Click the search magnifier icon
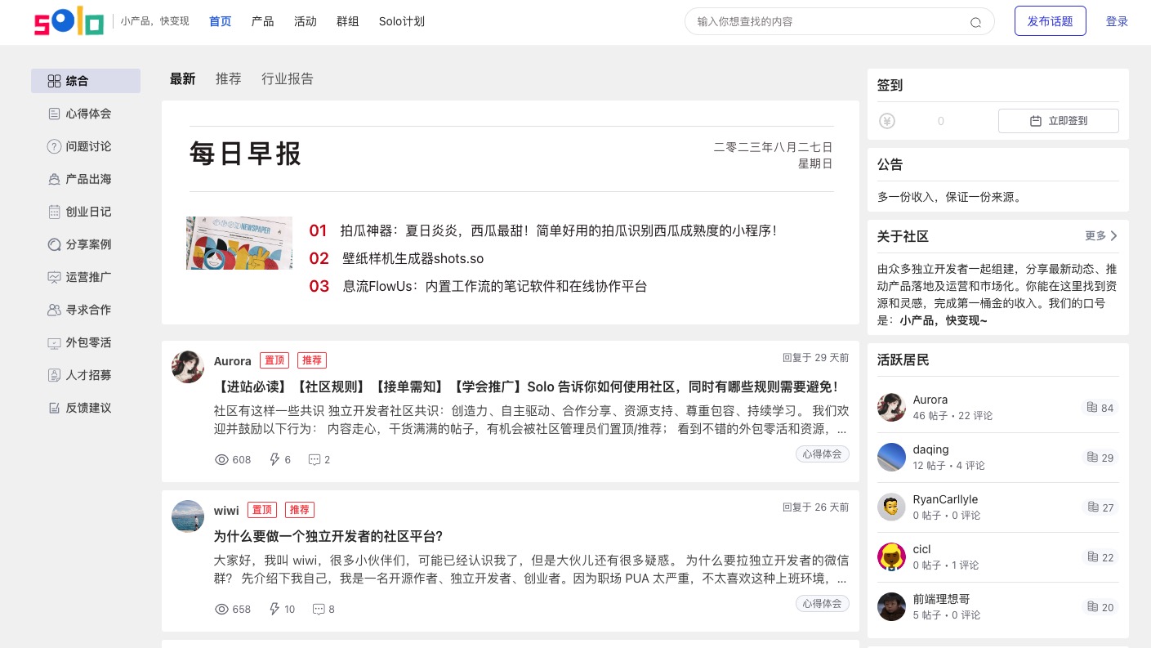 click(976, 23)
